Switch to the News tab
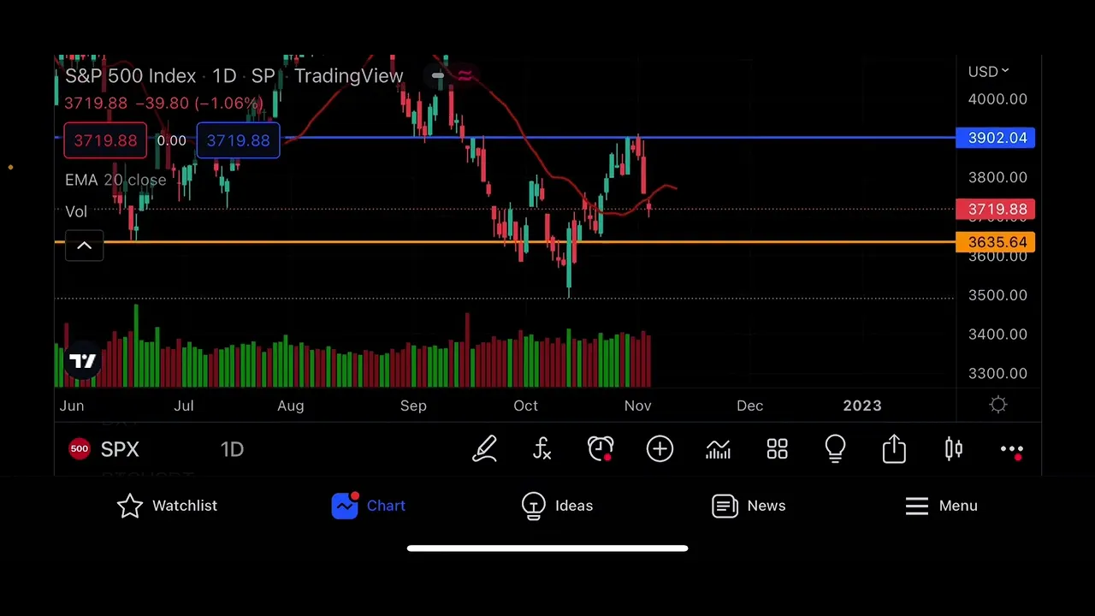Viewport: 1095px width, 616px height. [749, 506]
